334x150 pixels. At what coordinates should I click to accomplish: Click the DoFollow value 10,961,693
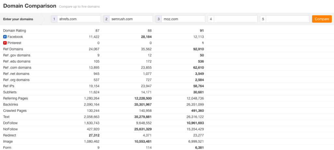click(x=195, y=123)
